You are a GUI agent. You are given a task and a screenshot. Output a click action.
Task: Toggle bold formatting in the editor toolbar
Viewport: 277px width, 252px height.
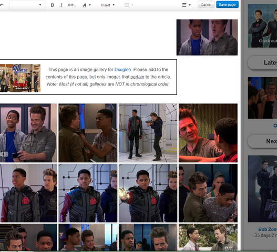coord(52,5)
